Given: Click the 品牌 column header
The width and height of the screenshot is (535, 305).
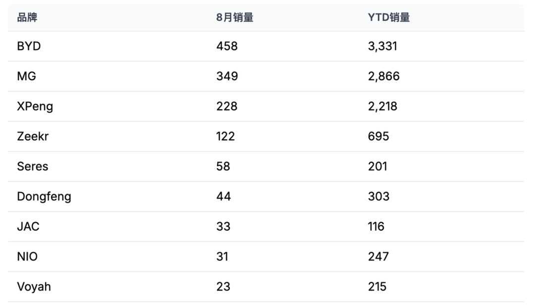Looking at the screenshot, I should pos(27,18).
